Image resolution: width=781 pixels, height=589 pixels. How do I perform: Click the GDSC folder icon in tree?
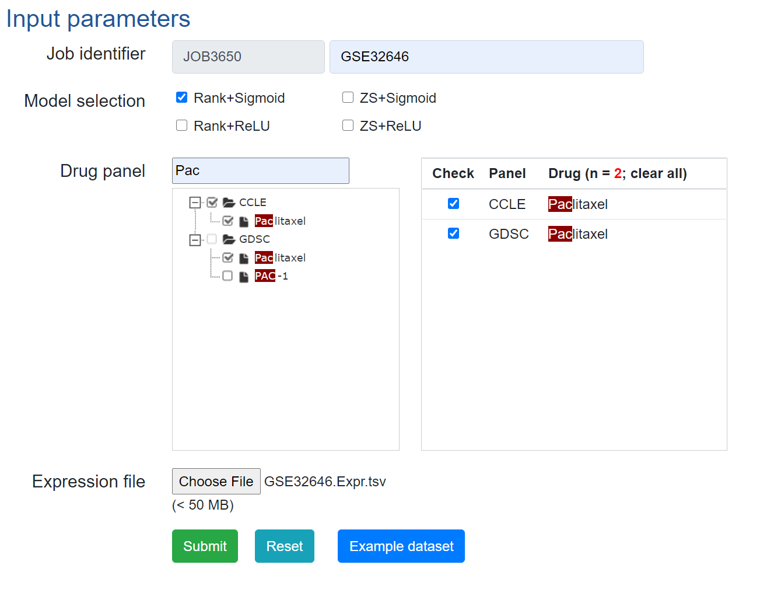[x=229, y=239]
